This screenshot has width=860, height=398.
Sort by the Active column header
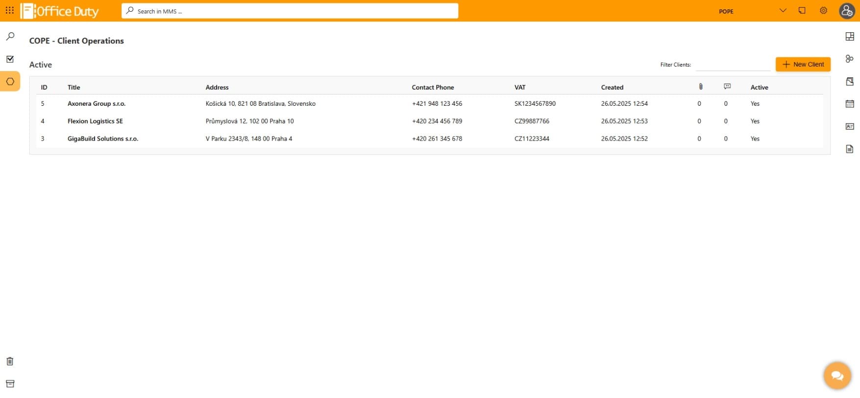coord(759,87)
